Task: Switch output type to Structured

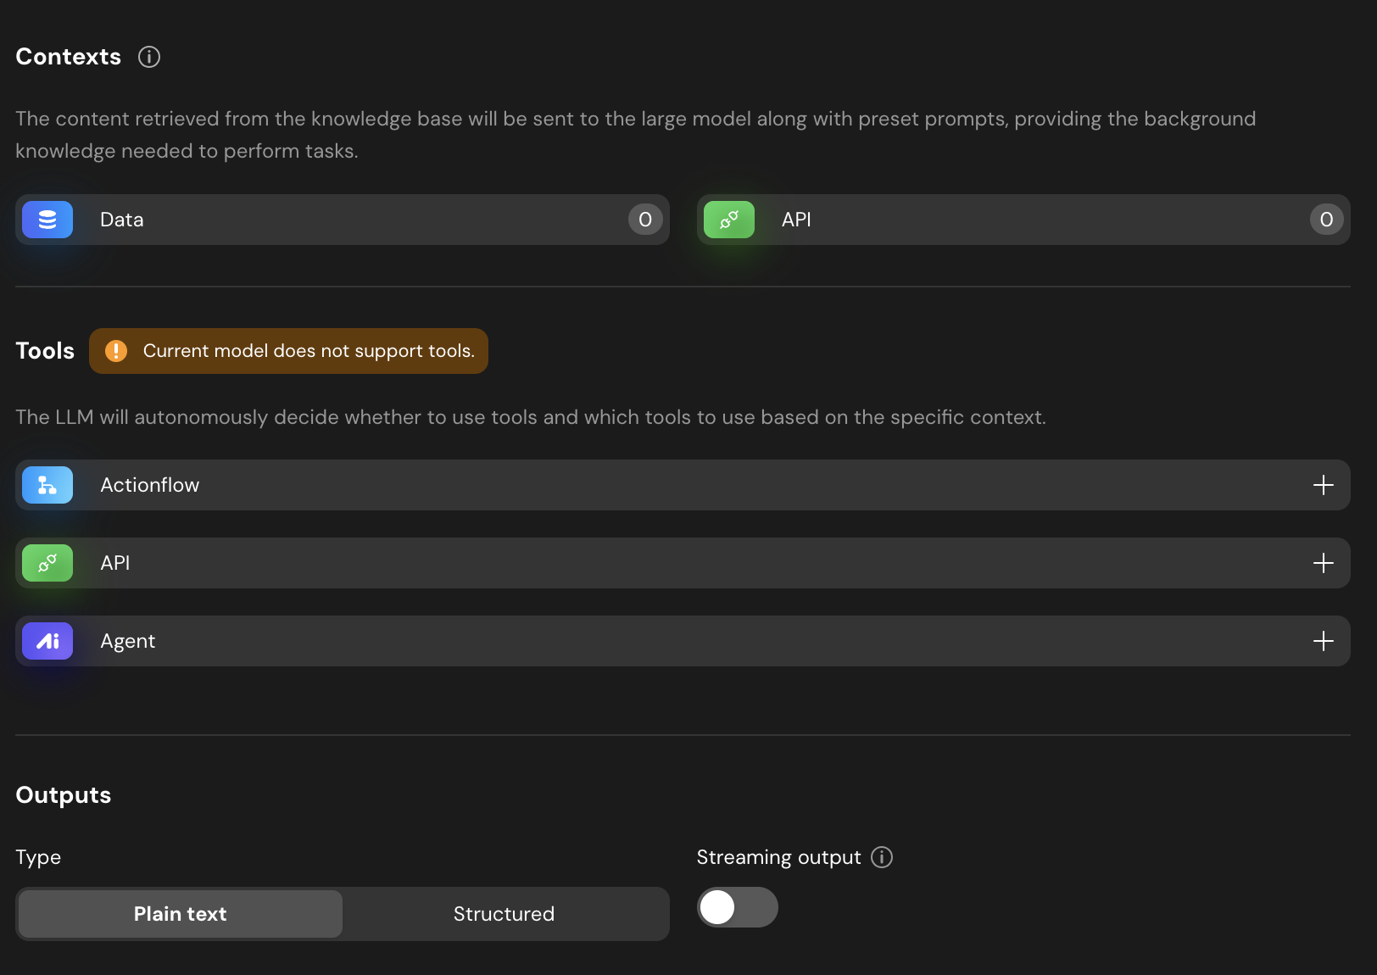Action: coord(504,914)
